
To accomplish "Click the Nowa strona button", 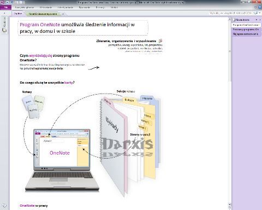I will pyautogui.click(x=241, y=20).
